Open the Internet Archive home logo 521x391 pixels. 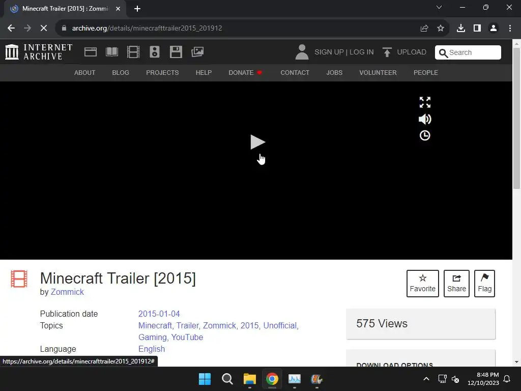click(x=39, y=52)
